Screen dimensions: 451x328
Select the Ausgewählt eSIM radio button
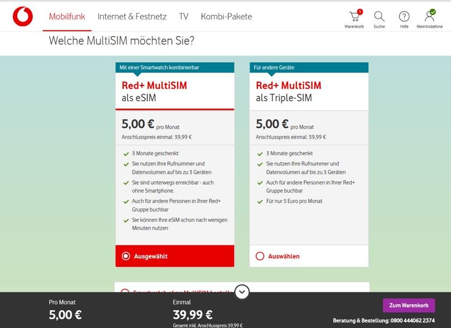coord(126,256)
